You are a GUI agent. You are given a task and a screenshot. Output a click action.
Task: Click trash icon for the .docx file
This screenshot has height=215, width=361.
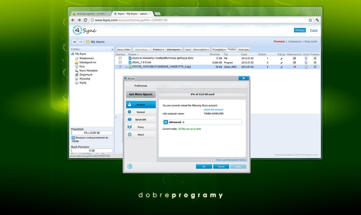[306, 59]
